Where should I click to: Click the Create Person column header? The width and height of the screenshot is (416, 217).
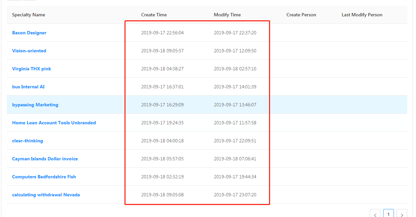(x=301, y=15)
